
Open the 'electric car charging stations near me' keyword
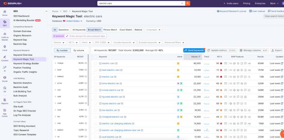121,130
